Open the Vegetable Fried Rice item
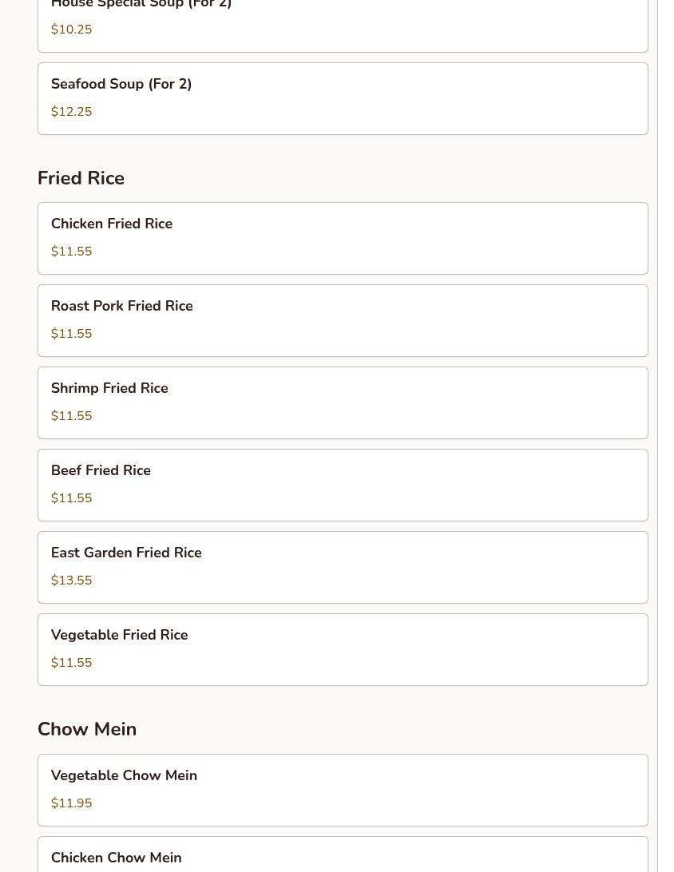This screenshot has width=674, height=872. (x=343, y=649)
